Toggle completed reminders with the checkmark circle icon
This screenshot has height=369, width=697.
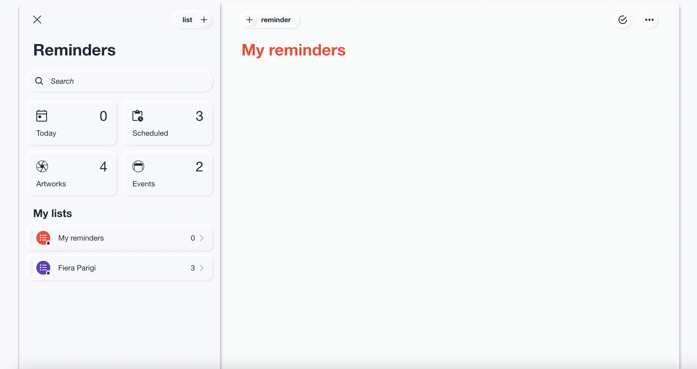pos(623,20)
